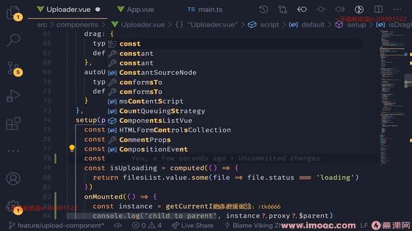412x231 pixels.
Task: Switch to the App.vue tab
Action: [x=136, y=10]
